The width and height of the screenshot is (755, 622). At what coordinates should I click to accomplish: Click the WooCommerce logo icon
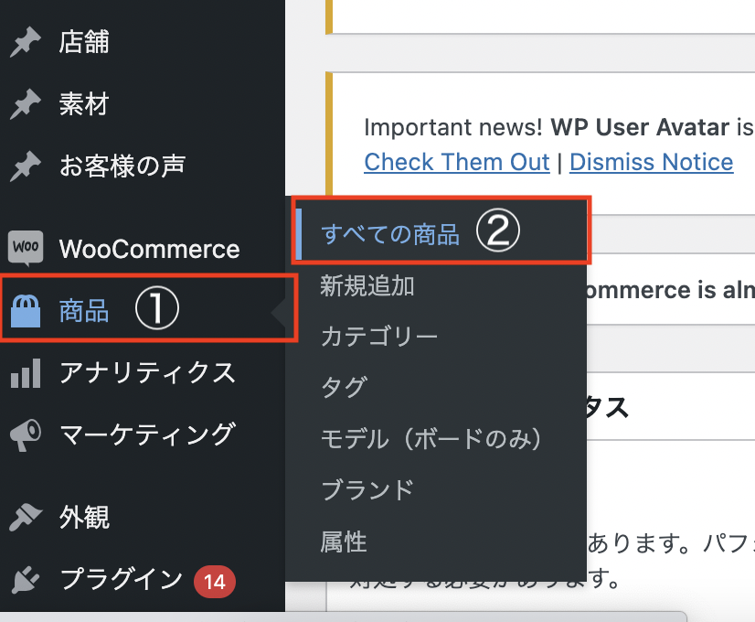point(26,247)
